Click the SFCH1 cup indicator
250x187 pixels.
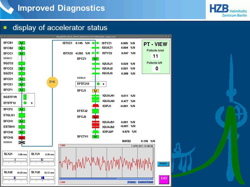coord(22,121)
